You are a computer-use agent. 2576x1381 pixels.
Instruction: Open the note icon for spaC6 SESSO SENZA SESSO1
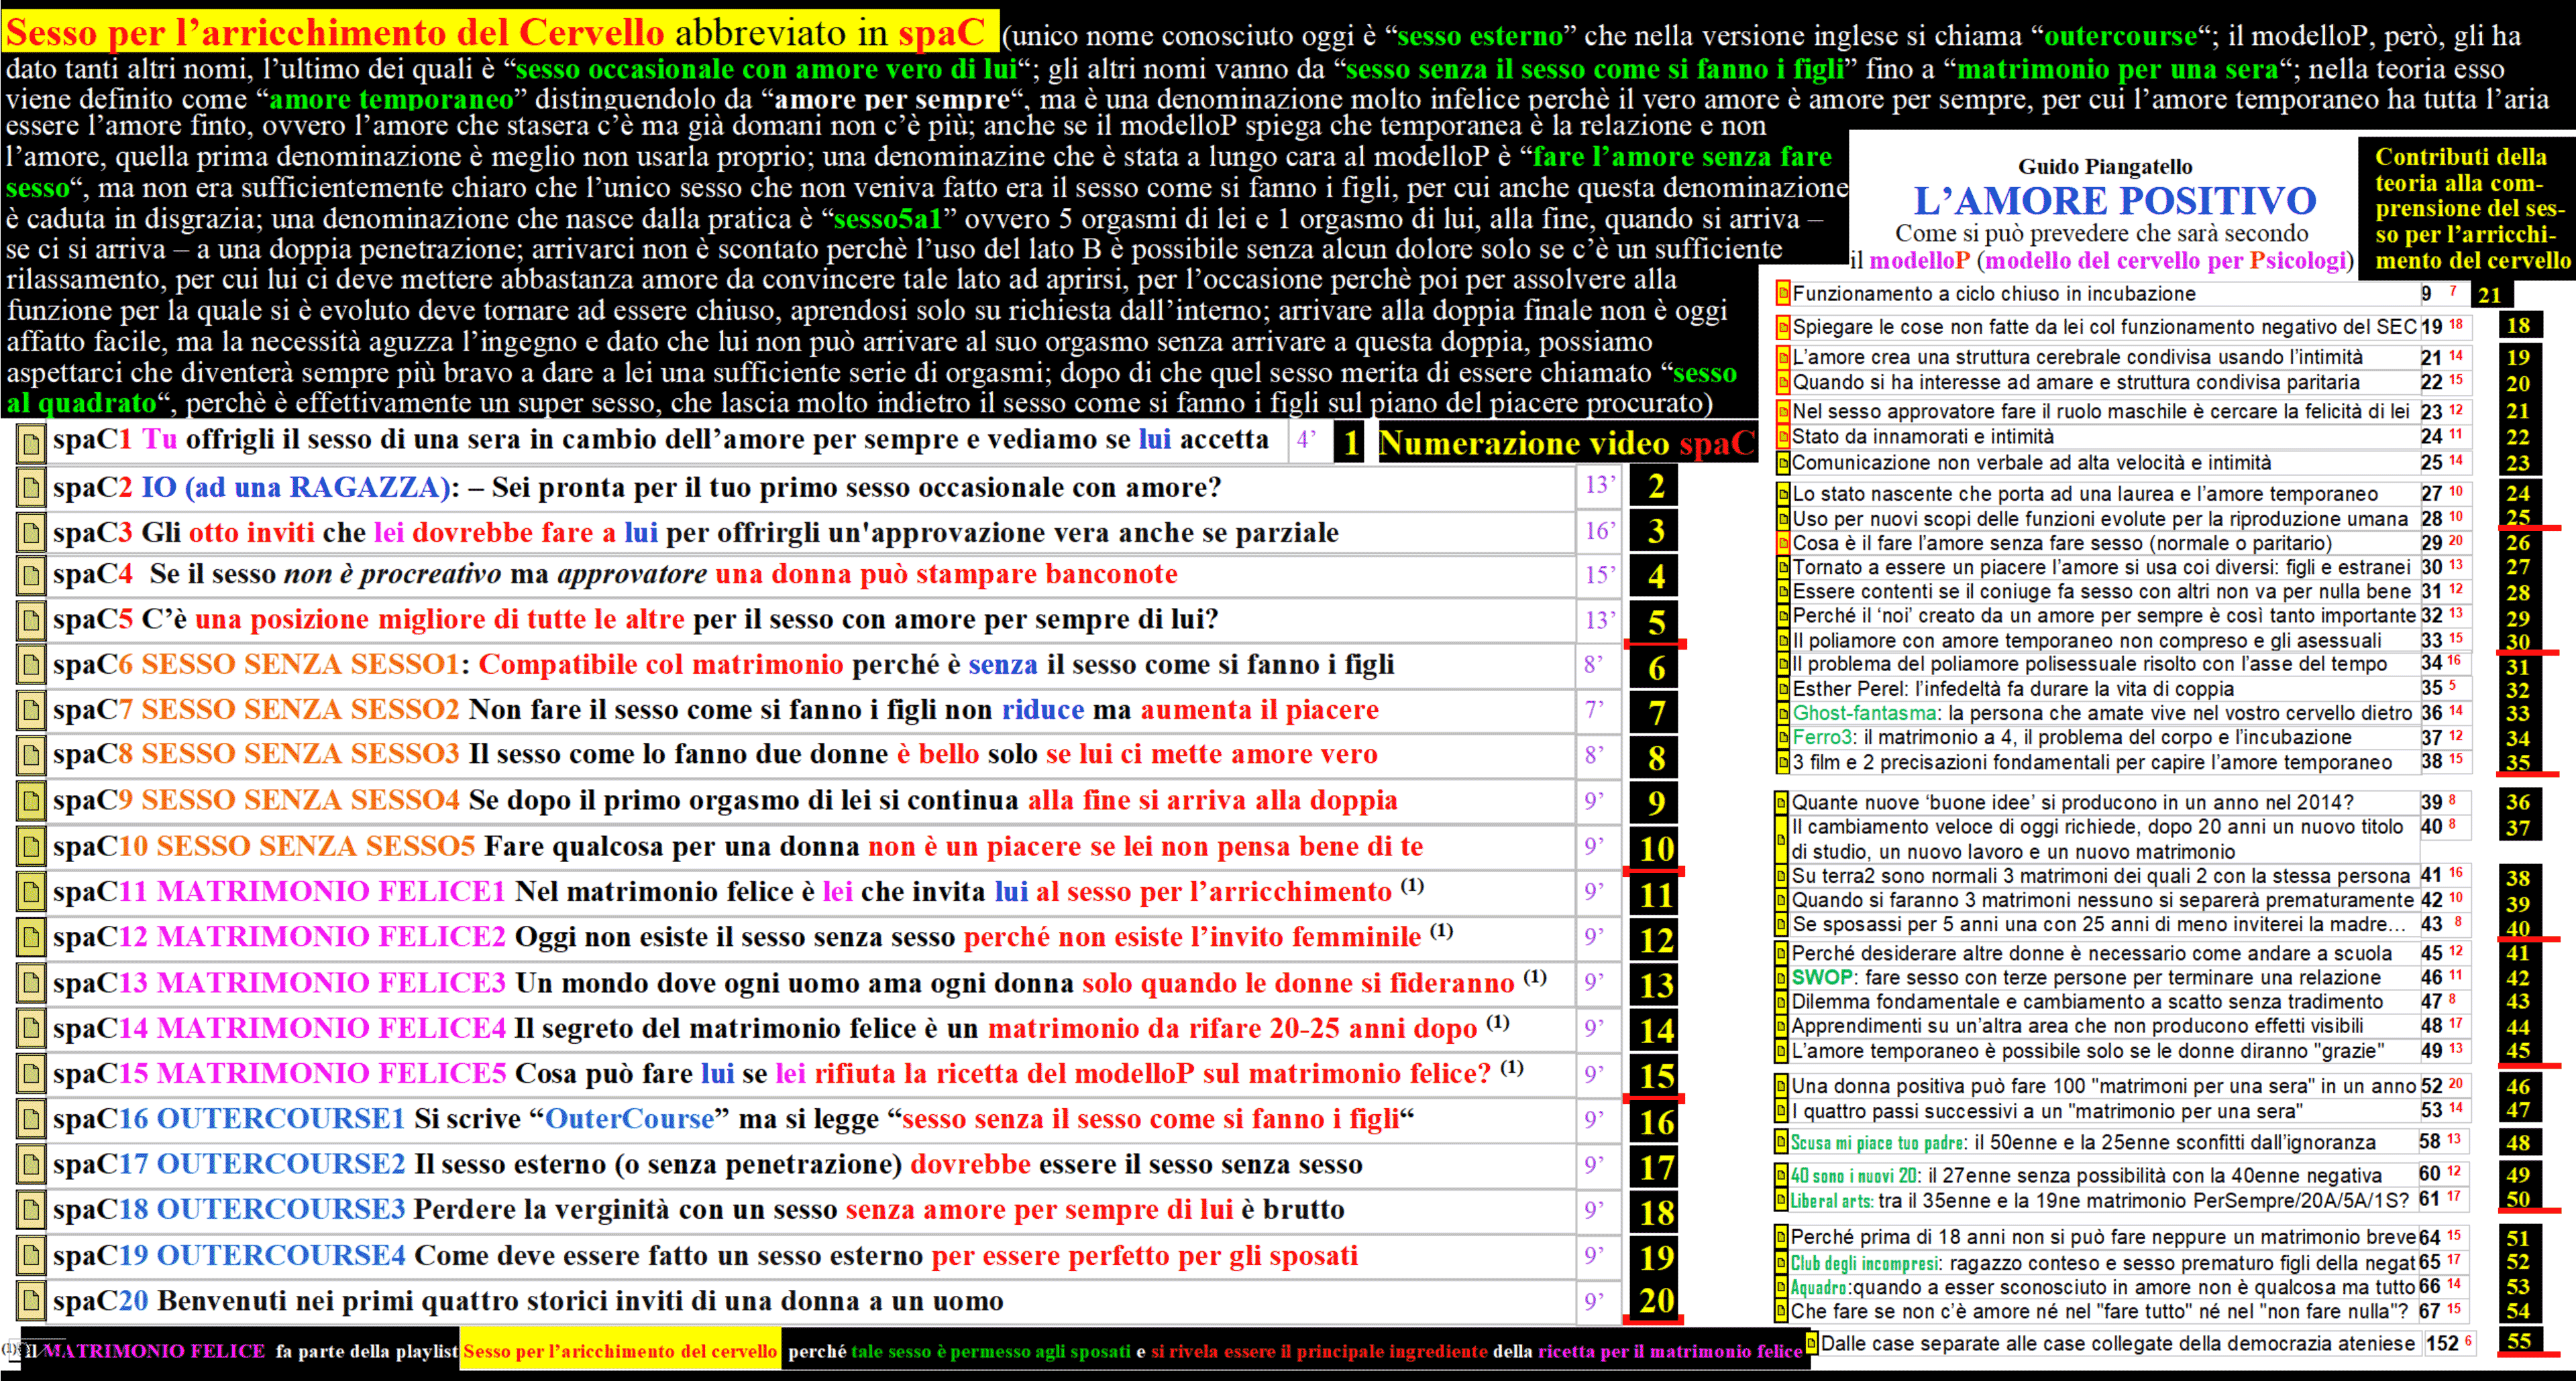pos(31,666)
